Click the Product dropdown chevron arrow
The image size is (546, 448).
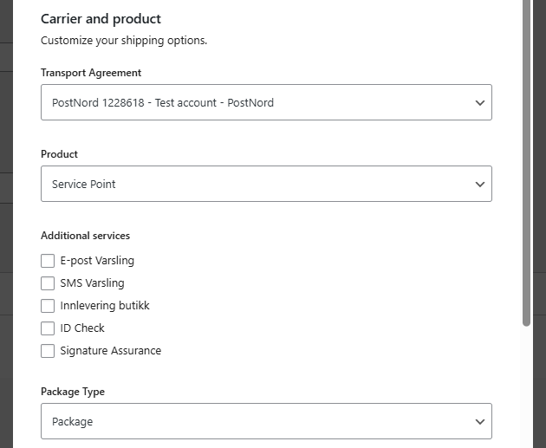click(x=480, y=184)
